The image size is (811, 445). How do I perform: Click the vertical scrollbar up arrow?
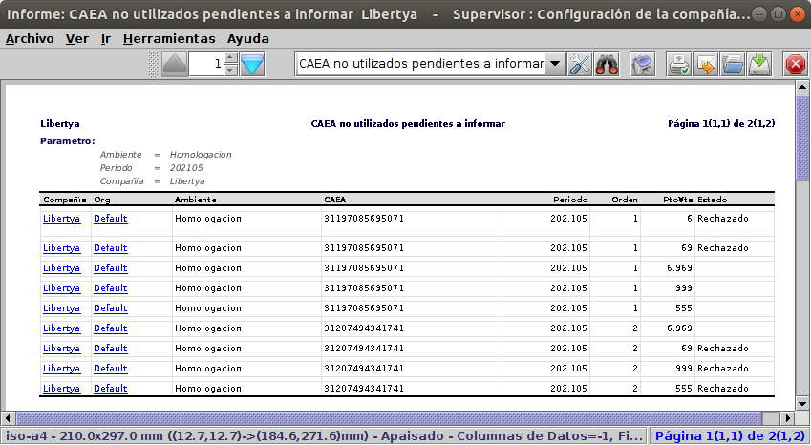[x=802, y=87]
